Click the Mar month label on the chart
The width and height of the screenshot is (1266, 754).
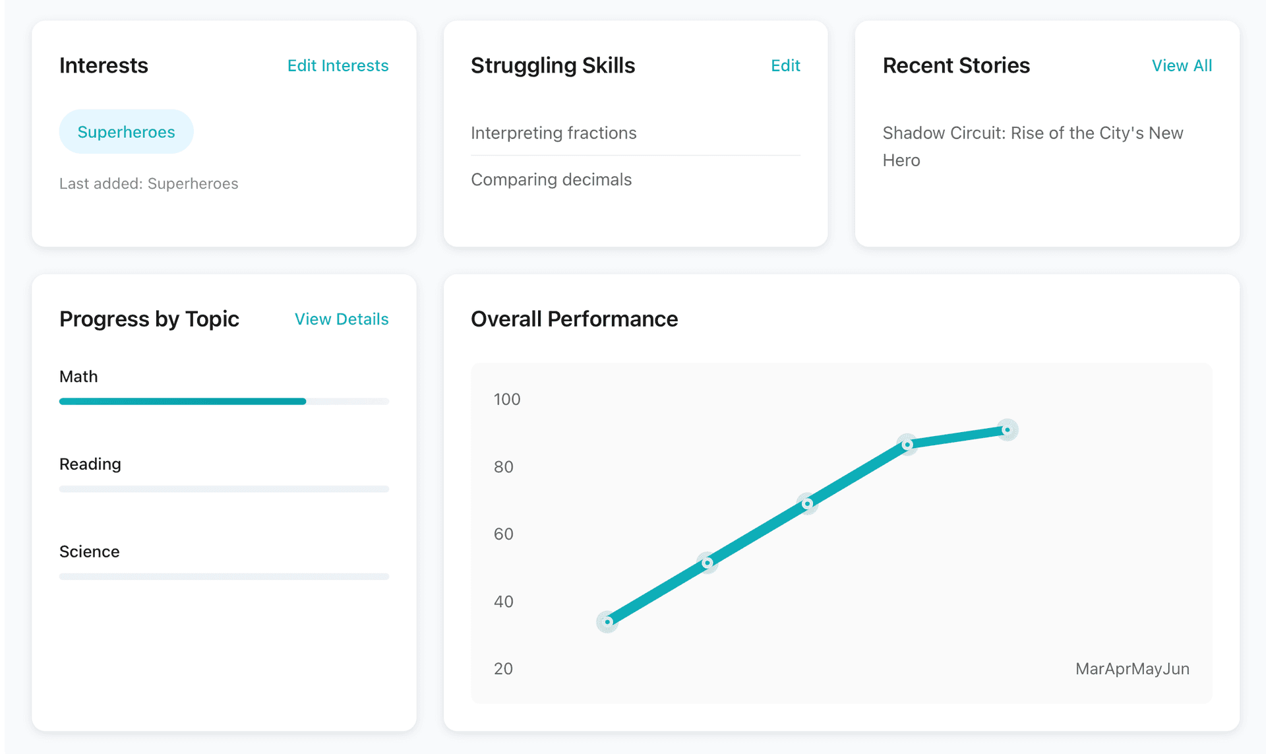[1089, 668]
